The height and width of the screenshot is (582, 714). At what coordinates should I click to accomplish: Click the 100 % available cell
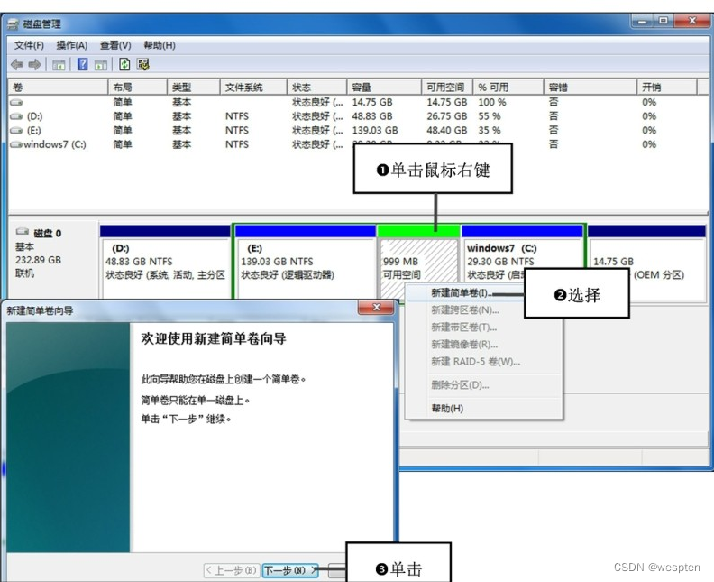pyautogui.click(x=492, y=102)
